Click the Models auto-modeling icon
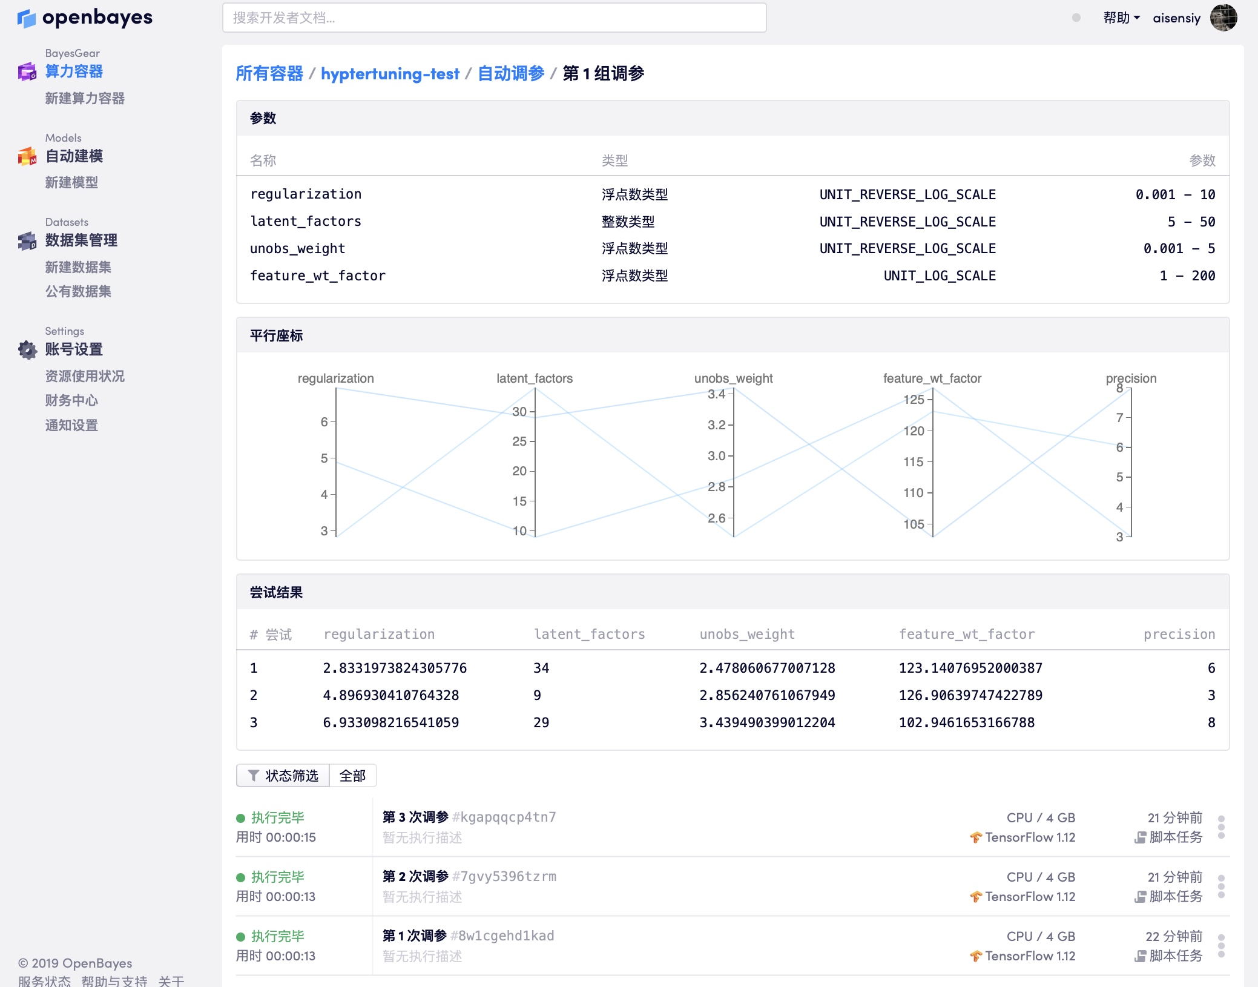The height and width of the screenshot is (987, 1258). click(x=27, y=156)
